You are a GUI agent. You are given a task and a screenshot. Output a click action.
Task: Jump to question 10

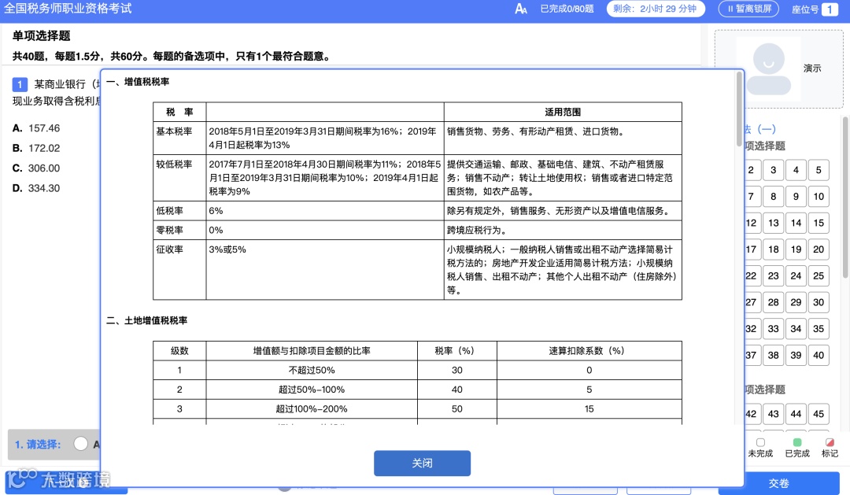pyautogui.click(x=819, y=196)
